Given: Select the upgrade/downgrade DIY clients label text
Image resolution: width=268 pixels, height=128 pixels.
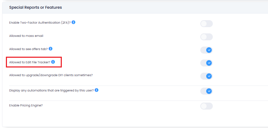Looking at the screenshot, I should (51, 75).
